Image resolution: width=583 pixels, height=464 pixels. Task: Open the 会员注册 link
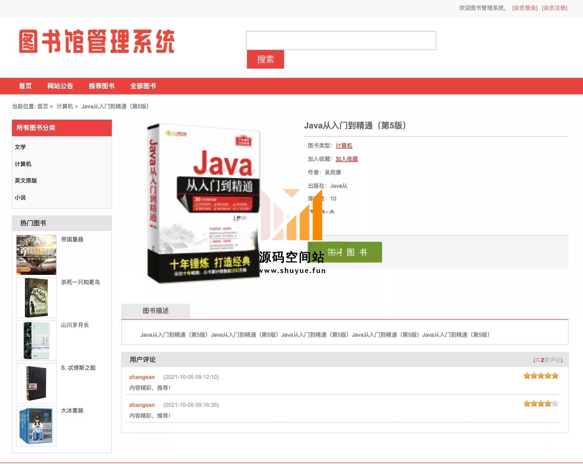pos(554,8)
